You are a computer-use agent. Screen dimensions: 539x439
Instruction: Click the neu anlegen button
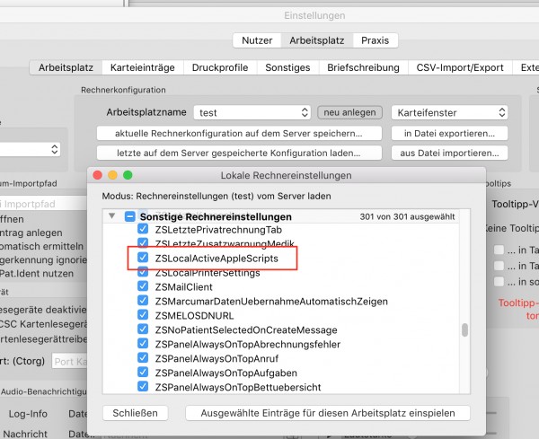(x=349, y=113)
